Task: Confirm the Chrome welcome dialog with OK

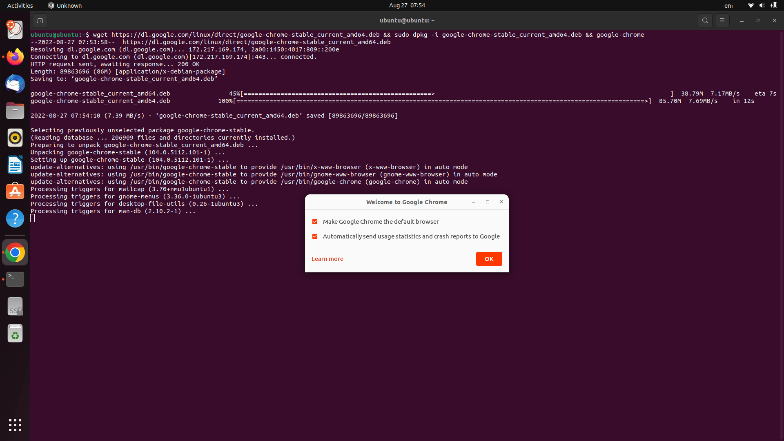Action: [x=489, y=259]
